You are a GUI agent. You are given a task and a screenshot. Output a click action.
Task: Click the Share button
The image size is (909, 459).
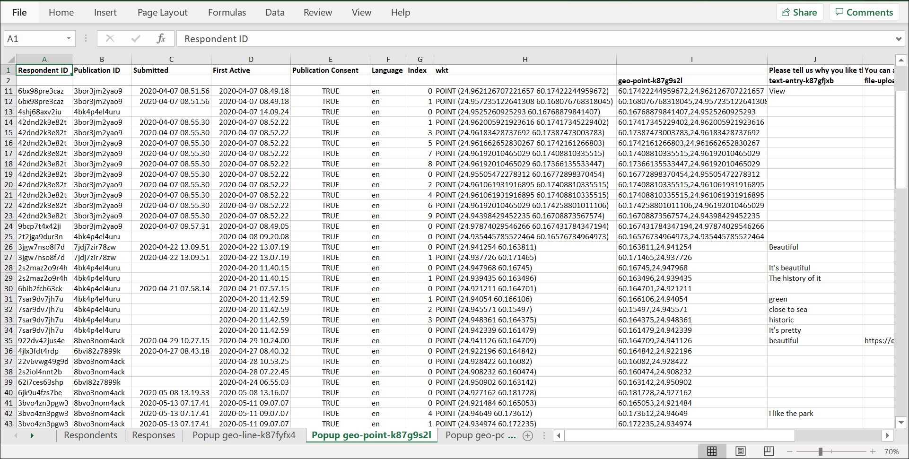tap(800, 12)
